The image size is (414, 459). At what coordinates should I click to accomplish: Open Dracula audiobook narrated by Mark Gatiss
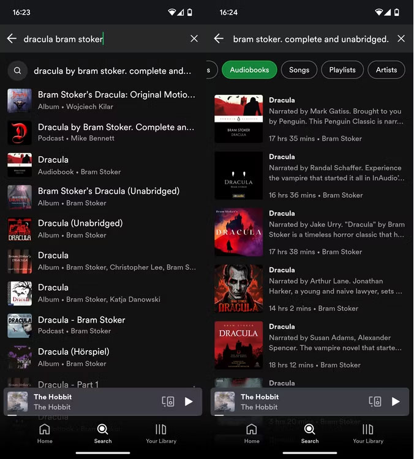coord(310,119)
